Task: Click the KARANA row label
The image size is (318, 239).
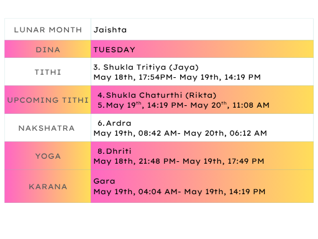Action: click(48, 187)
